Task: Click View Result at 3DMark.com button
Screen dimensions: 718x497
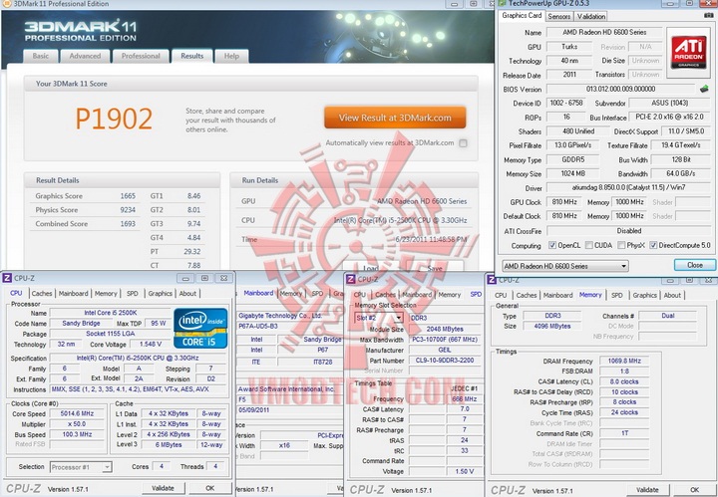Action: coord(395,118)
